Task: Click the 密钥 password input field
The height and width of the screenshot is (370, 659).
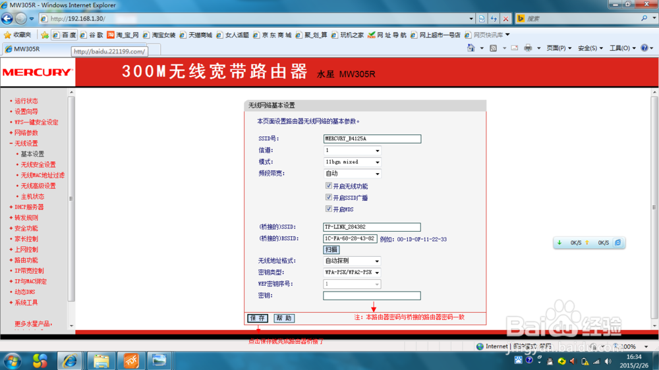Action: [372, 296]
